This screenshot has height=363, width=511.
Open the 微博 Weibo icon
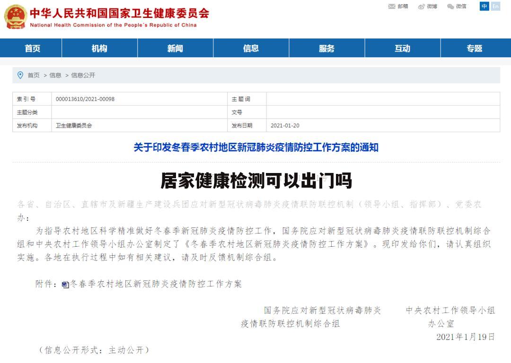422,7
